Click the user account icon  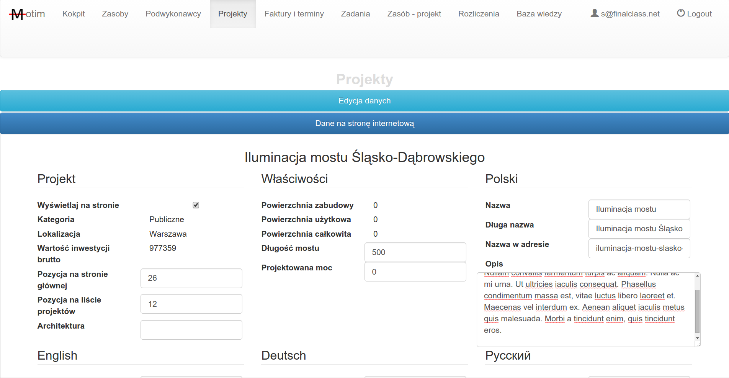(594, 13)
